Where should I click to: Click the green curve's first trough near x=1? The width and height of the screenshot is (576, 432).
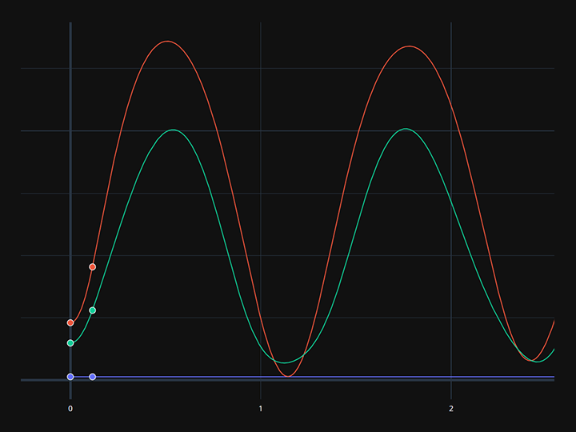coord(284,362)
